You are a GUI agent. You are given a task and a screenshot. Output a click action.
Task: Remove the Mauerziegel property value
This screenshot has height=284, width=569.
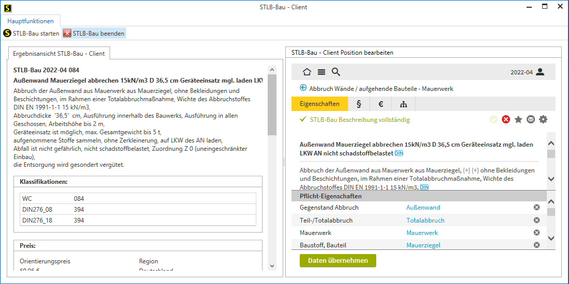536,245
